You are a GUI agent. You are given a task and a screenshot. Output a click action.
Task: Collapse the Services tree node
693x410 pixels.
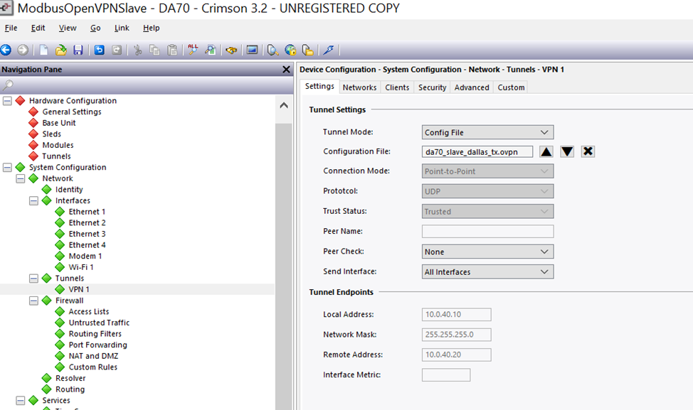(x=21, y=400)
